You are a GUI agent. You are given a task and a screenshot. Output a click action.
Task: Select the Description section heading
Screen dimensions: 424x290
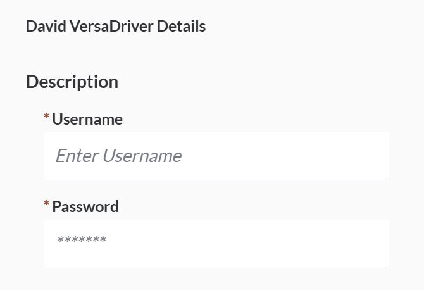[x=72, y=82]
